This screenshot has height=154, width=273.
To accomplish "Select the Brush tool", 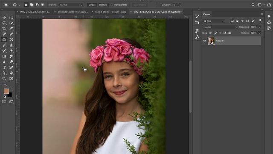I will [4, 45].
